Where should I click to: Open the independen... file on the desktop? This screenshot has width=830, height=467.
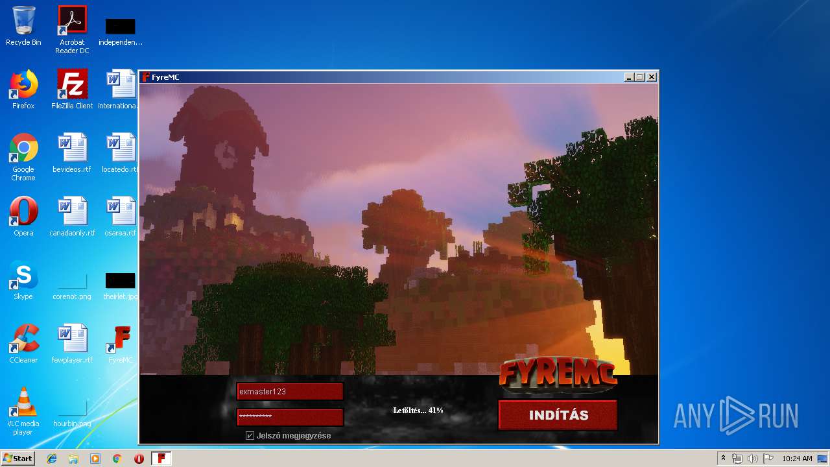point(121,31)
